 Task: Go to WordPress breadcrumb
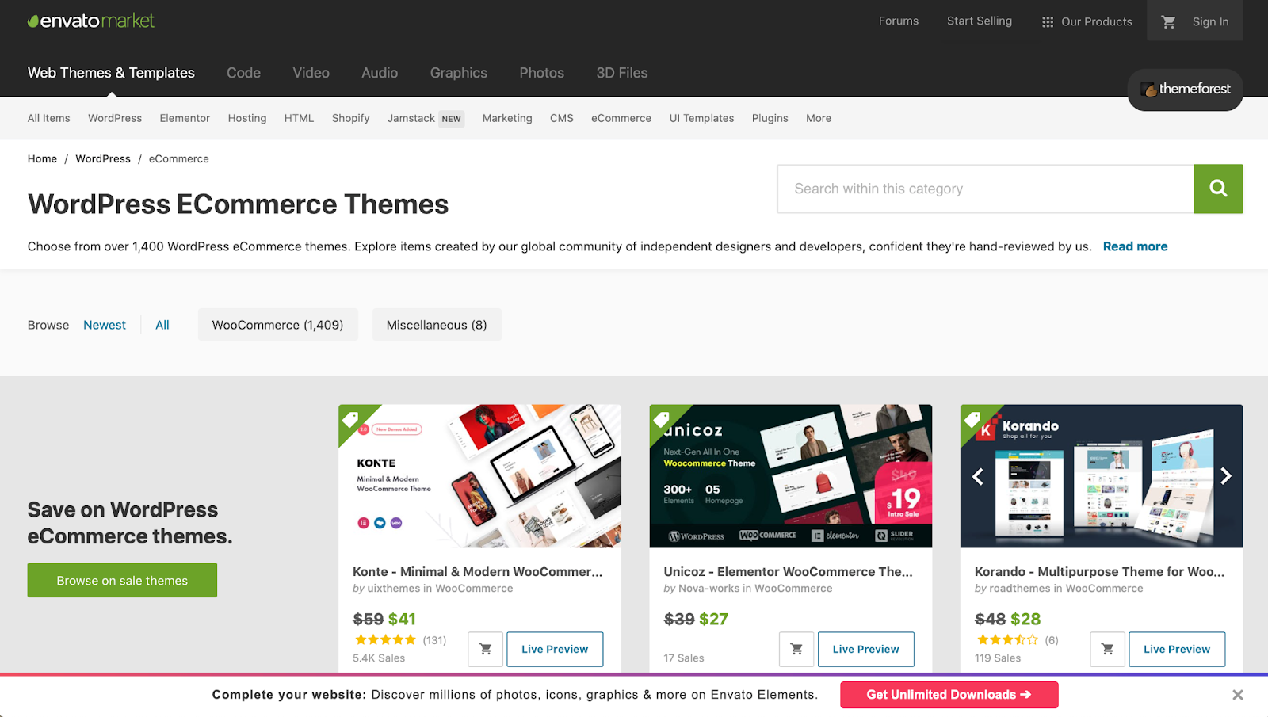pos(103,158)
